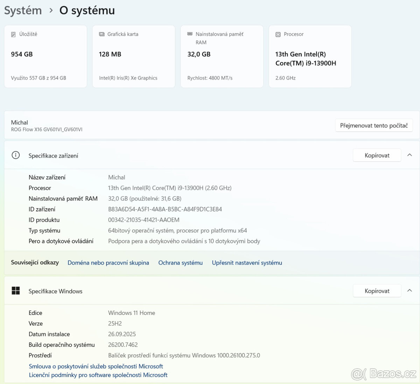The height and width of the screenshot is (384, 420).
Task: Copy Windows specifications with Kopírovat
Action: click(377, 291)
